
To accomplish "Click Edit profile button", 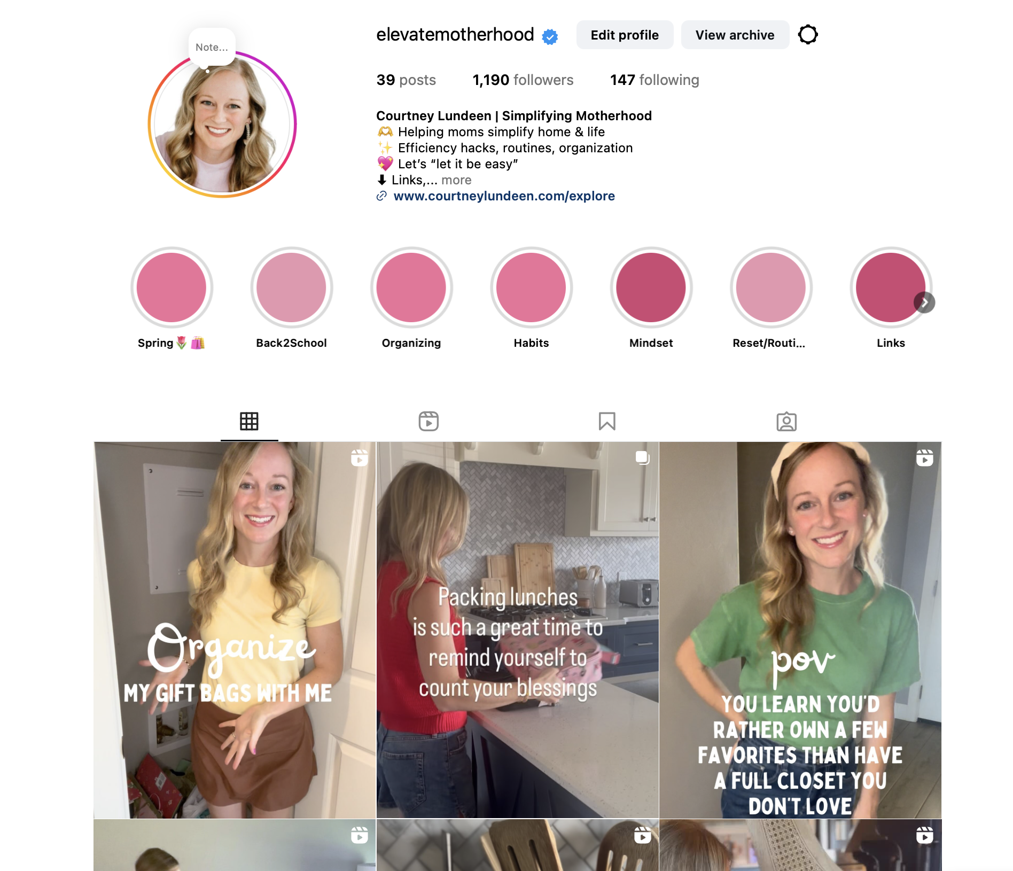I will (625, 35).
